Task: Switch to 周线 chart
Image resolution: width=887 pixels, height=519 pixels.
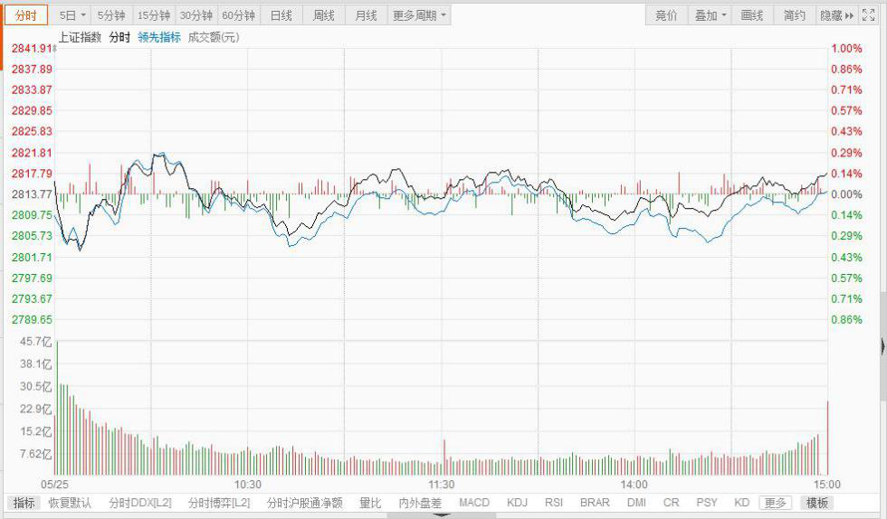Action: [x=324, y=15]
